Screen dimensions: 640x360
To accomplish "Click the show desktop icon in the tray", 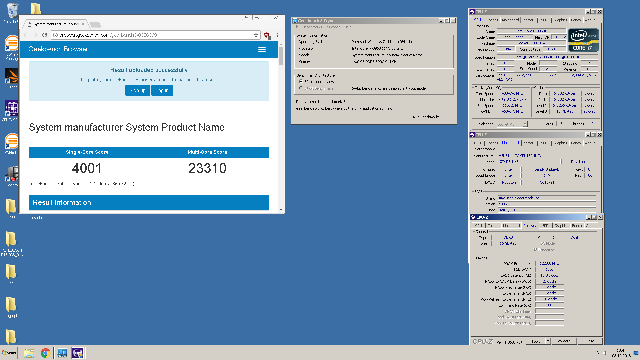I will tap(636, 353).
